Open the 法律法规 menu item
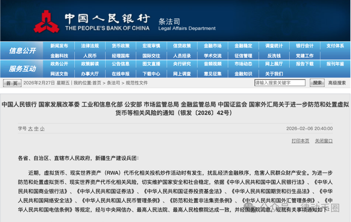 click(90, 46)
